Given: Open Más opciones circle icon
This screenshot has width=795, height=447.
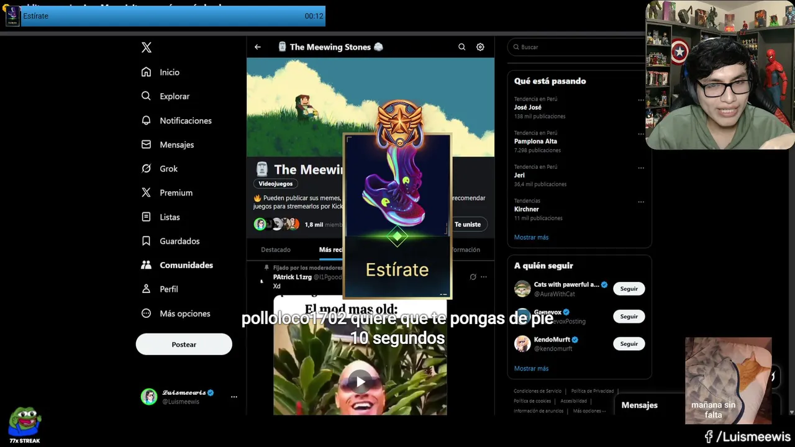Looking at the screenshot, I should (146, 313).
